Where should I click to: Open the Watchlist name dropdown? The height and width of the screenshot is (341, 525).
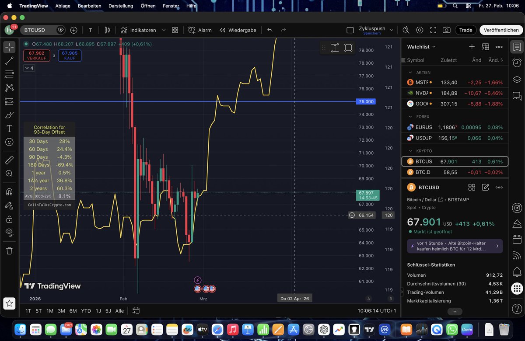[x=421, y=47]
